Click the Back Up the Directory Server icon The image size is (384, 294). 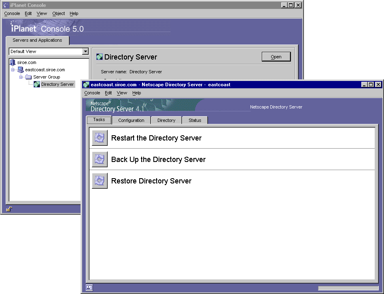click(x=100, y=159)
